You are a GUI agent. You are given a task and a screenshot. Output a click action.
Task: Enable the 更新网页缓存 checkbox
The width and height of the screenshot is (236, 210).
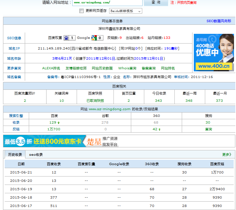(81, 11)
